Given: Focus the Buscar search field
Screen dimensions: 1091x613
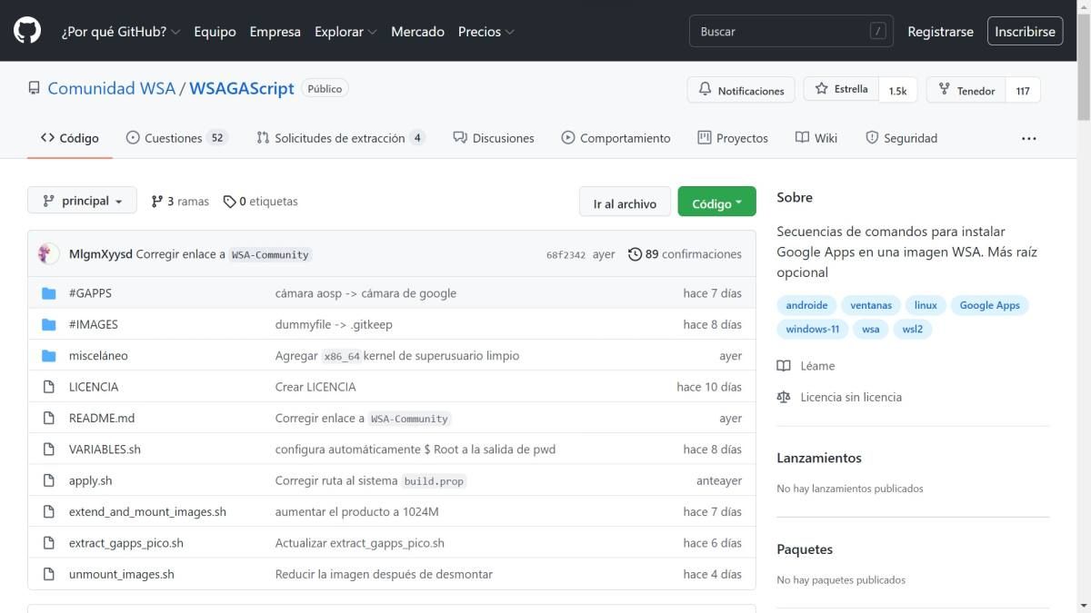Looking at the screenshot, I should tap(791, 31).
